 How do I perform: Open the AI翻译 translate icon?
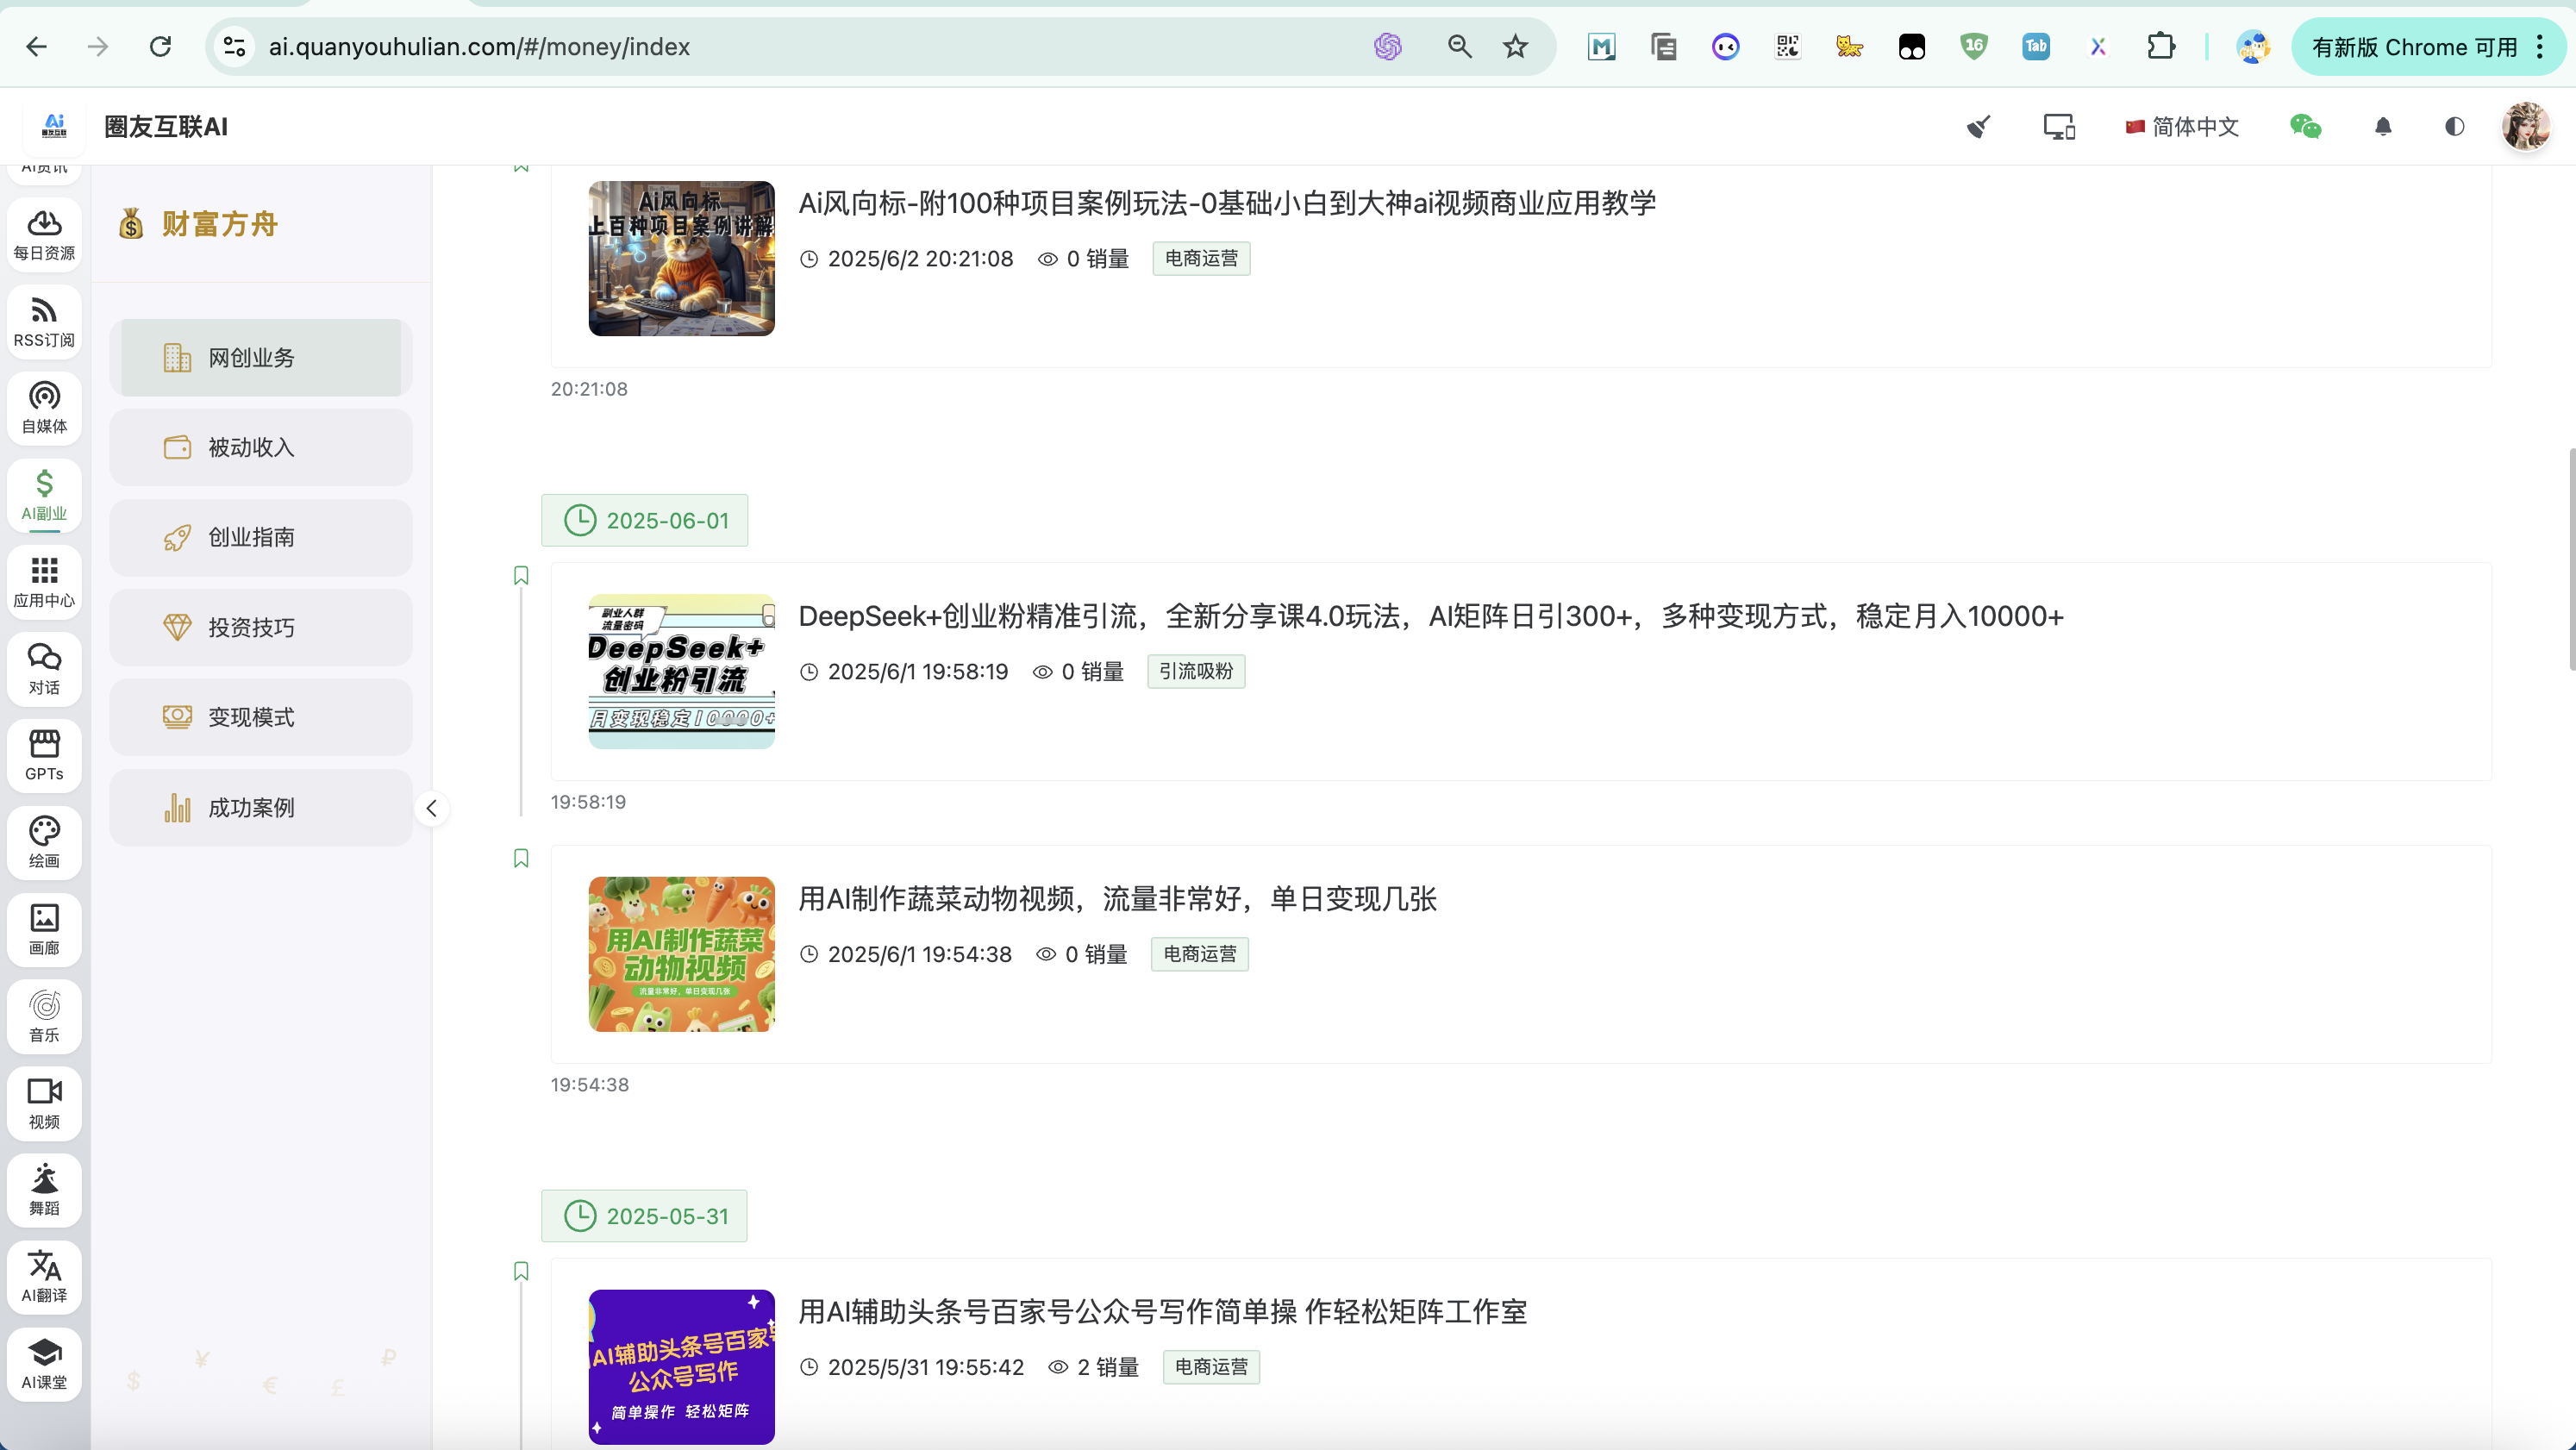(x=44, y=1276)
